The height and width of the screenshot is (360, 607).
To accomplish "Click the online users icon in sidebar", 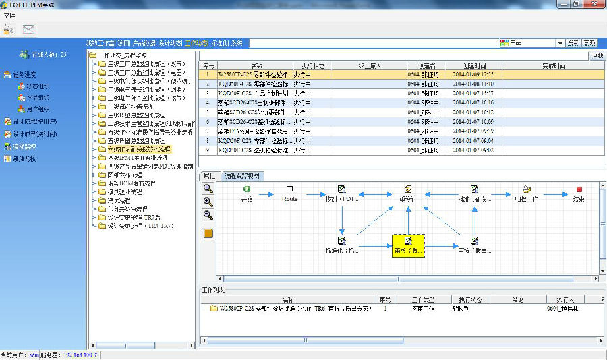I will [x=25, y=54].
